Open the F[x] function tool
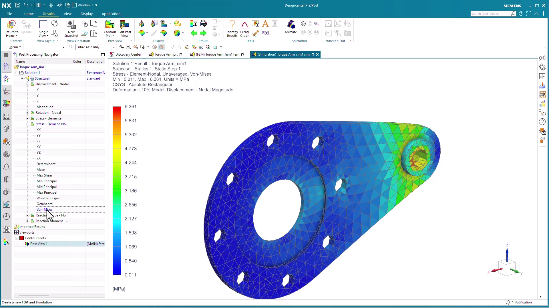Image resolution: width=549 pixels, height=308 pixels. point(265,33)
